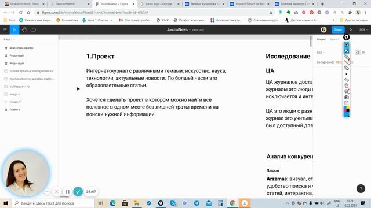The width and height of the screenshot is (371, 208).
Task: Open the help question mark button
Action: [361, 188]
